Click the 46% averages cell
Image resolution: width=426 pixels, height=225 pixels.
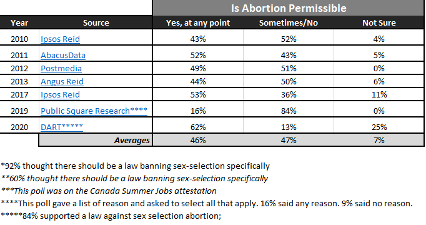pyautogui.click(x=198, y=140)
